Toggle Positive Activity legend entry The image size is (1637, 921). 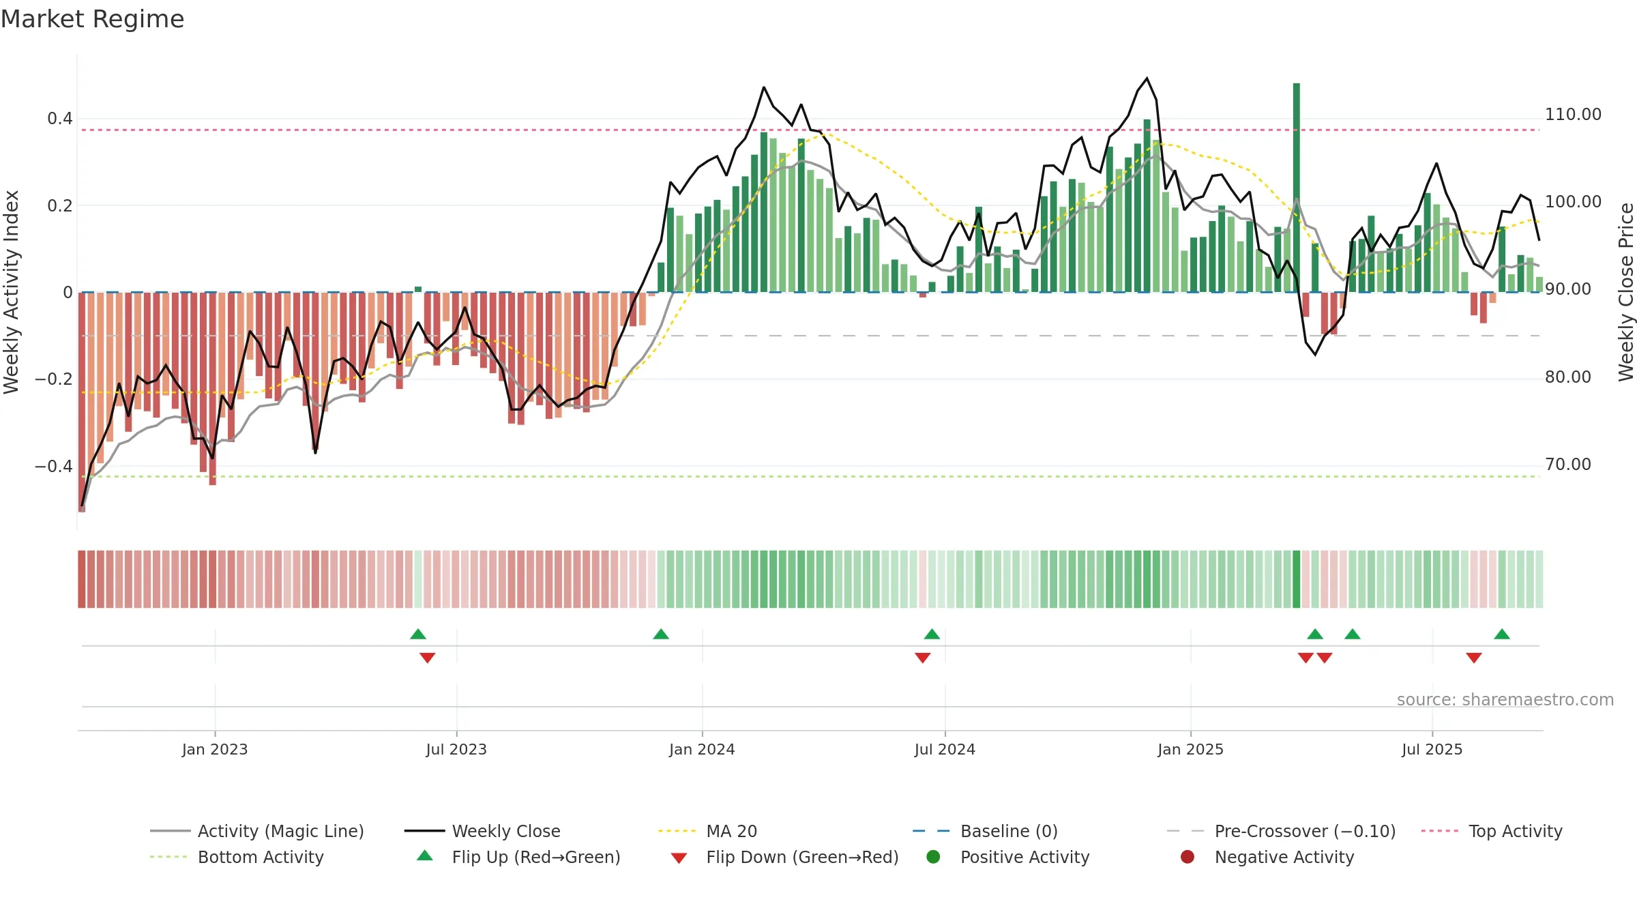click(x=1008, y=857)
